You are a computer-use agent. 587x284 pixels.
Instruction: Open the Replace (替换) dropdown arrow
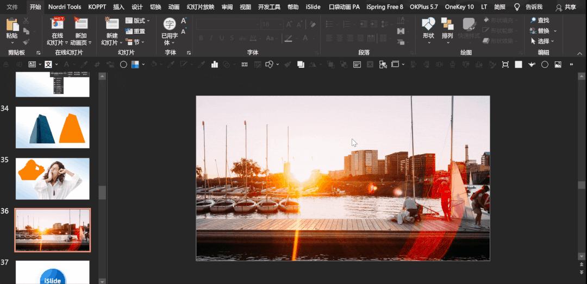click(555, 31)
